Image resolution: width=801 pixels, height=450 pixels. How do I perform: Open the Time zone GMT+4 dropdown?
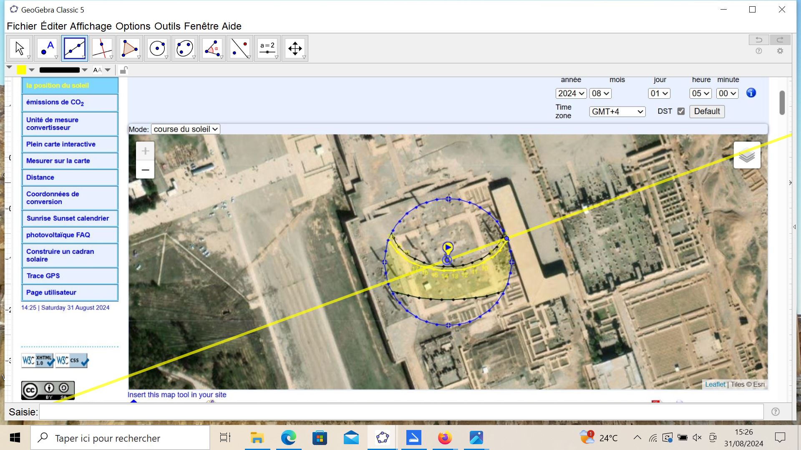coord(617,112)
